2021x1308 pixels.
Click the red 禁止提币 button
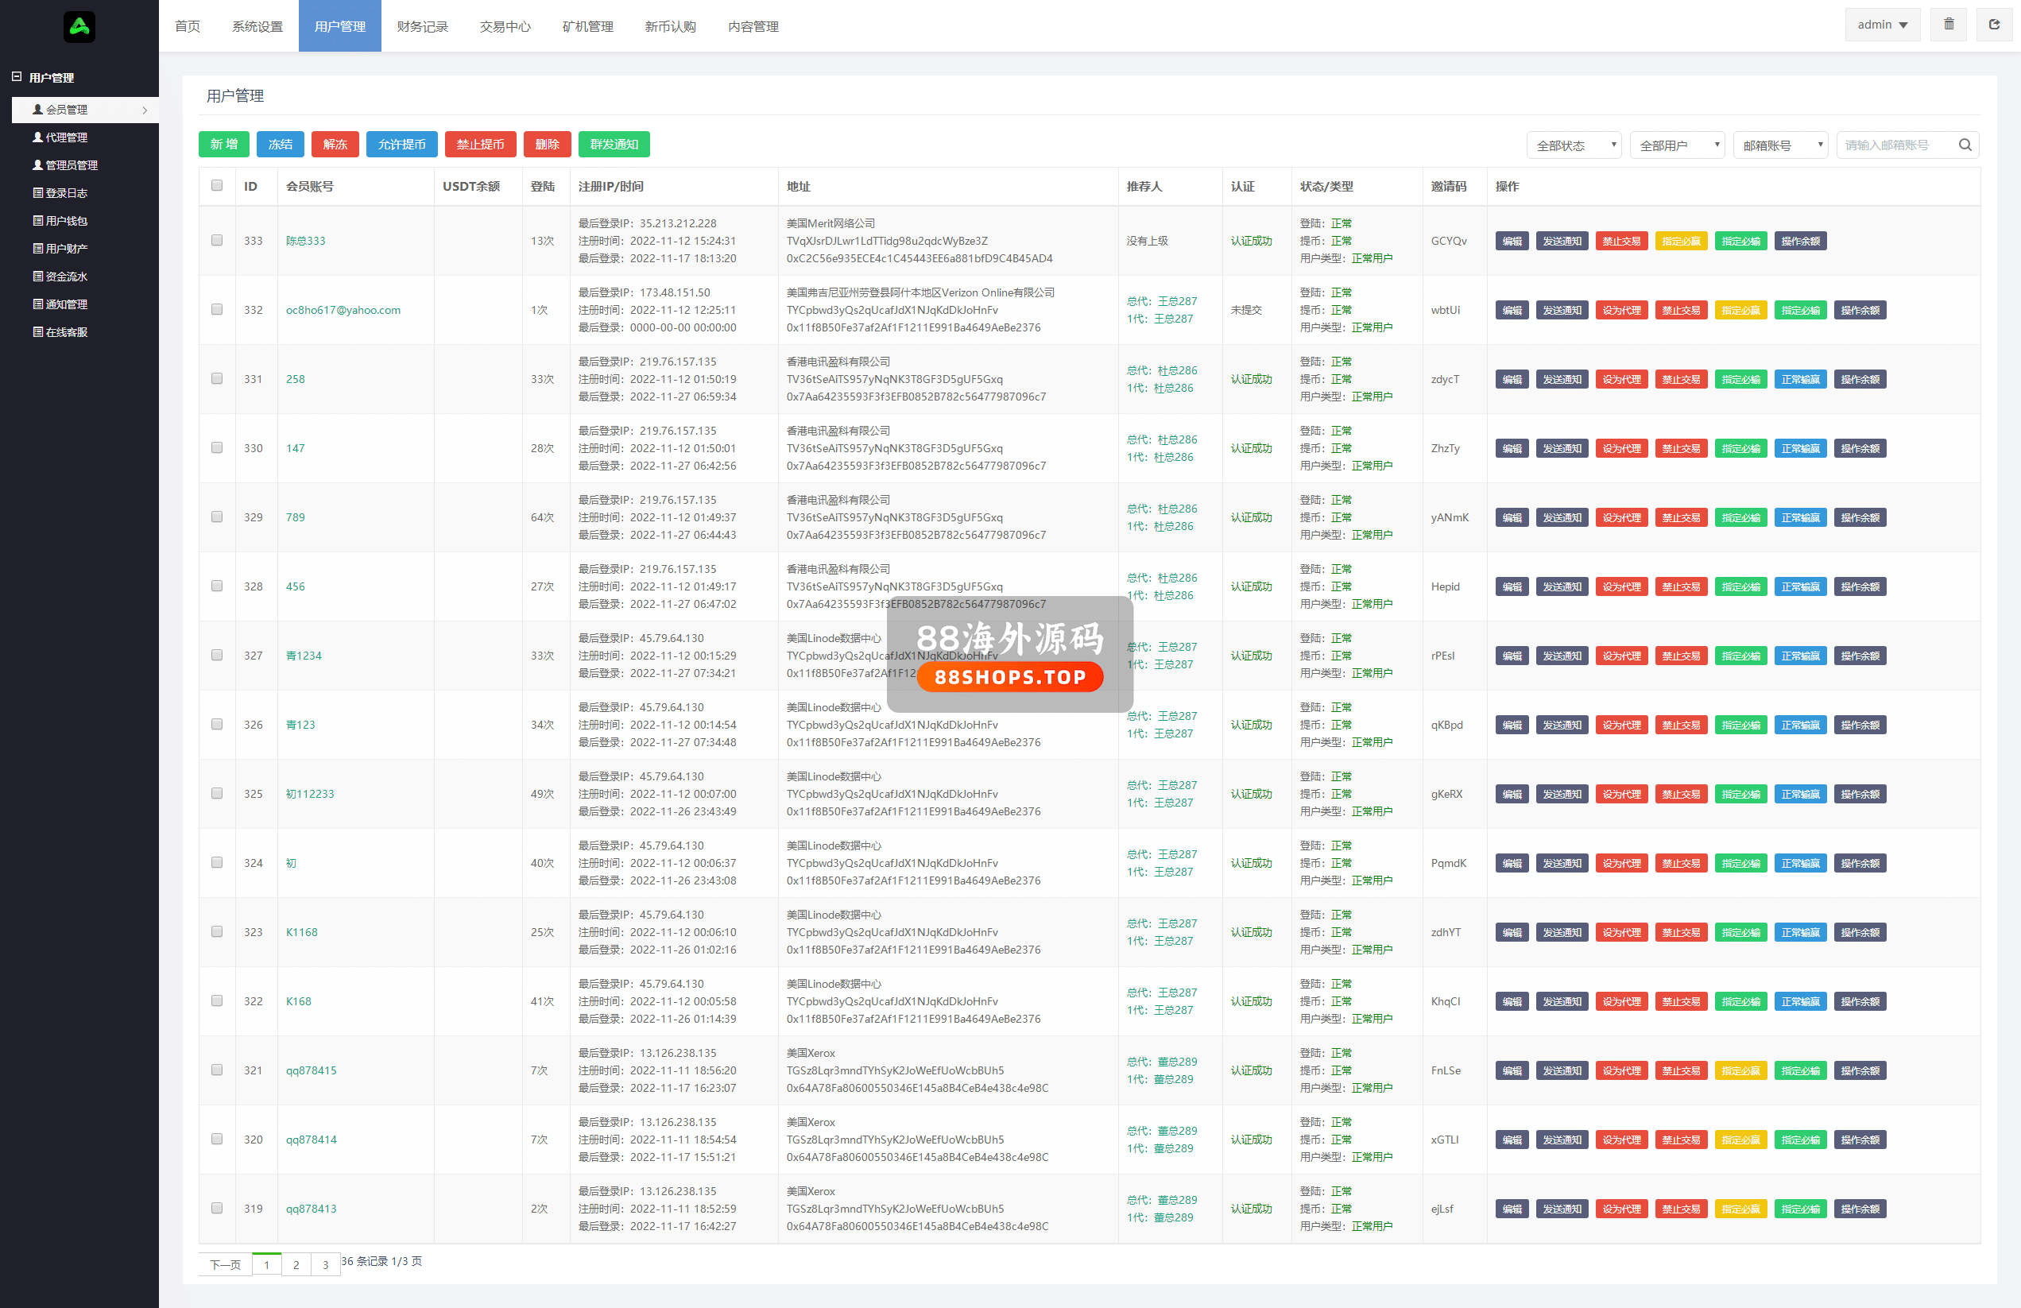(480, 145)
